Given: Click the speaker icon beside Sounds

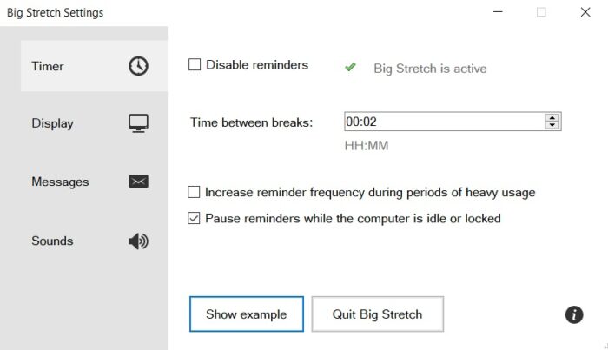Looking at the screenshot, I should [138, 241].
